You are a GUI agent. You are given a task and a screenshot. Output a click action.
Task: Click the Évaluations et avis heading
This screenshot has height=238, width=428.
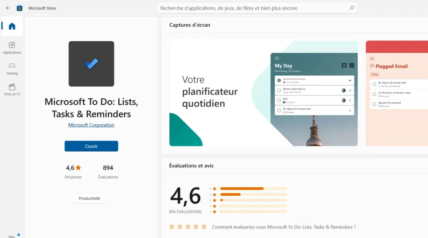coord(191,165)
